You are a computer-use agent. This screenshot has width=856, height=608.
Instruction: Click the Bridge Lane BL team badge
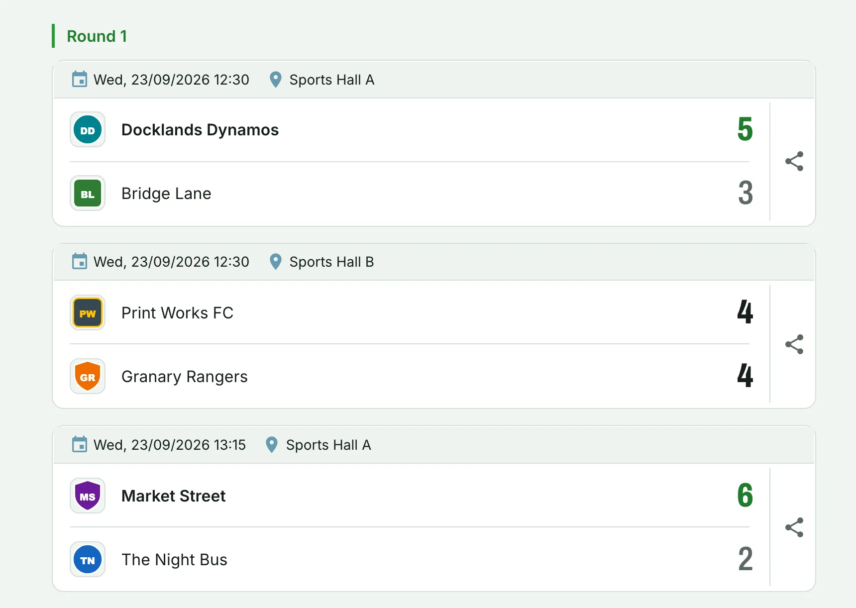88,194
